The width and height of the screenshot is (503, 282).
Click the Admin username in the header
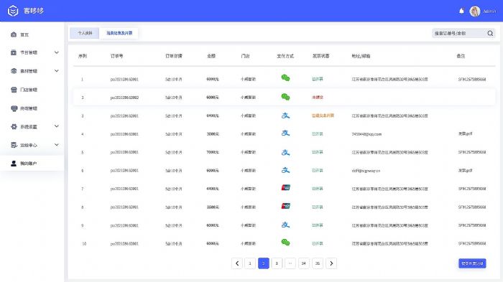point(489,11)
